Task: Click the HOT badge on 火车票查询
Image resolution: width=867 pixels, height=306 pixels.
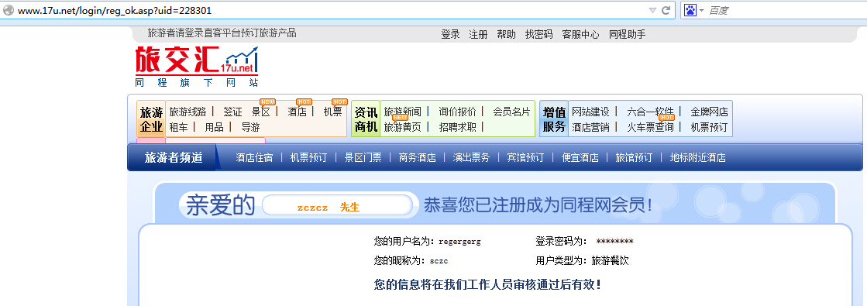Action: [x=667, y=117]
